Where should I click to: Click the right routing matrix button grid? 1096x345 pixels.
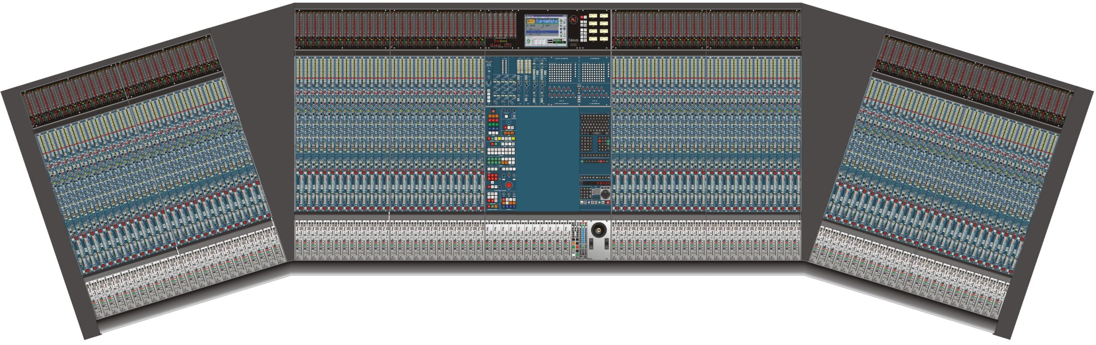coord(593,73)
